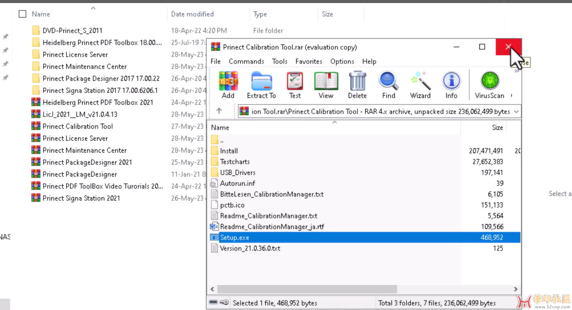Run VirusScan toolbar icon

pos(490,85)
